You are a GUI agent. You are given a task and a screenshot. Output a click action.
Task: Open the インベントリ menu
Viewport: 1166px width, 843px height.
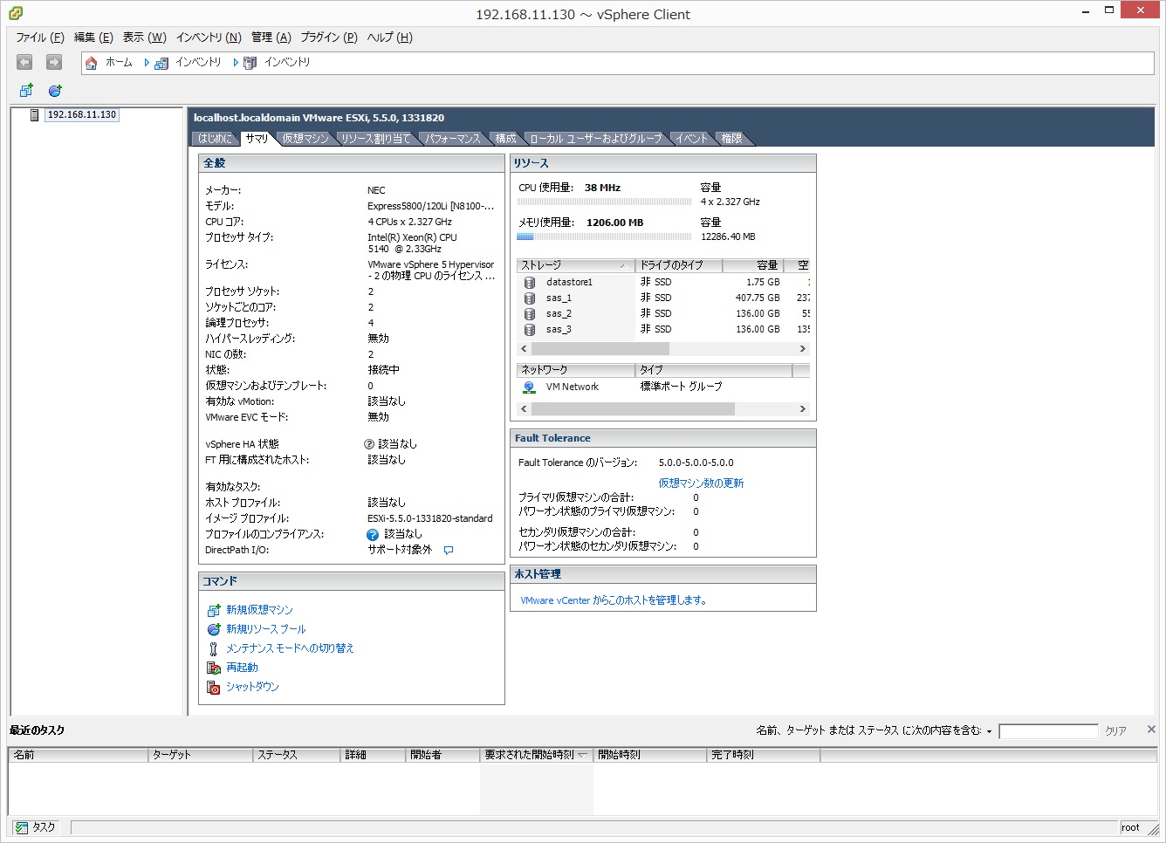[209, 38]
